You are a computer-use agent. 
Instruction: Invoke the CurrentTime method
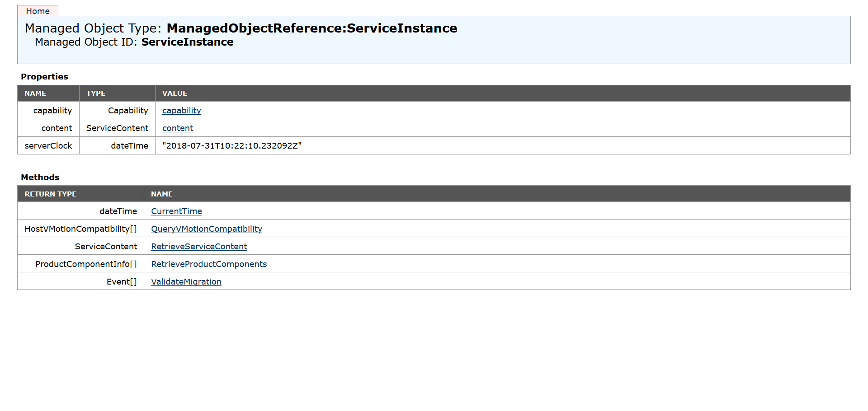coord(176,211)
